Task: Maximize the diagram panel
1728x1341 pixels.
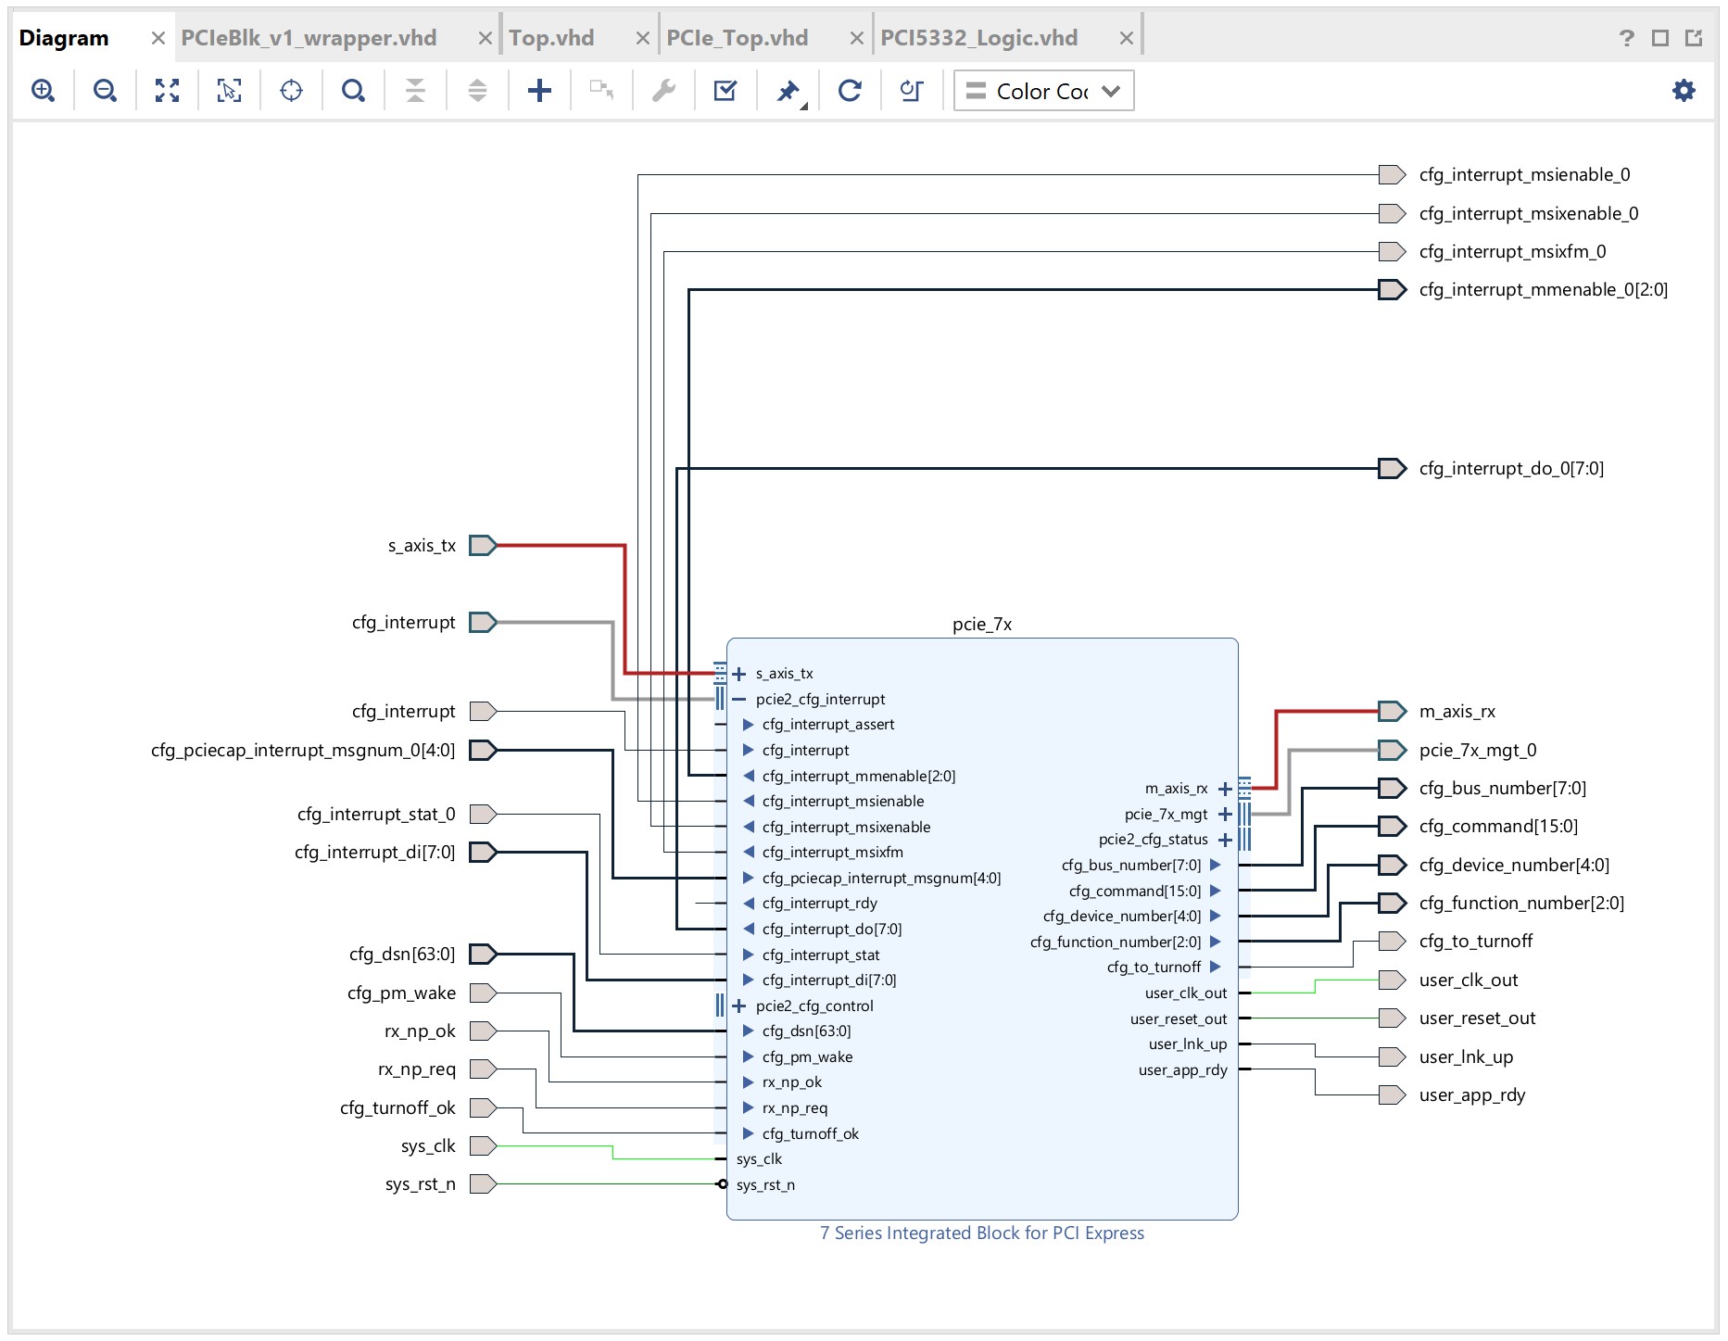Action: 1660,38
